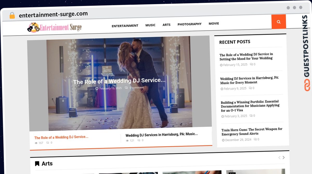This screenshot has width=312, height=174.
Task: Click the eye icon beside 121 views
Action: [127, 141]
